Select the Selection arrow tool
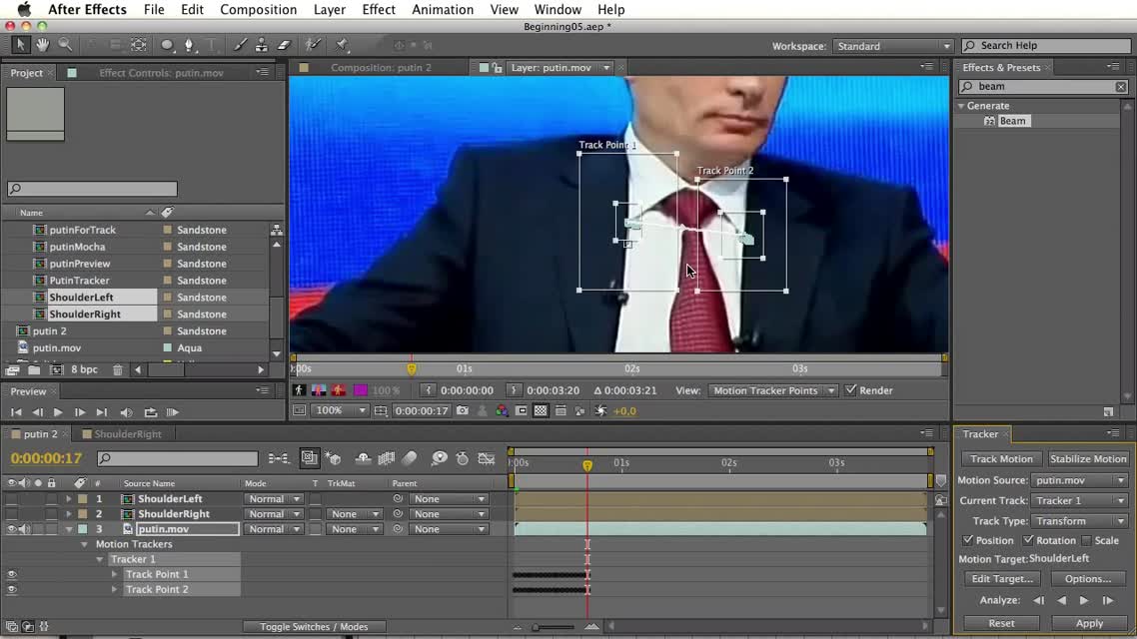The width and height of the screenshot is (1137, 639). pyautogui.click(x=20, y=45)
